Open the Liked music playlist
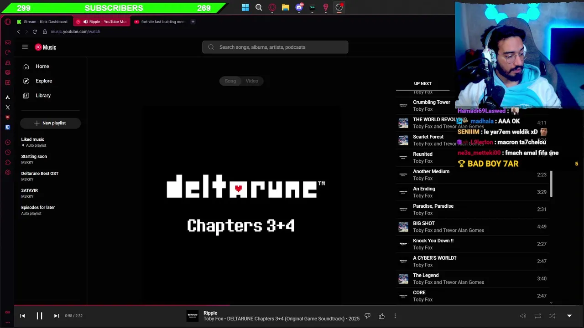This screenshot has height=328, width=584. click(50, 142)
